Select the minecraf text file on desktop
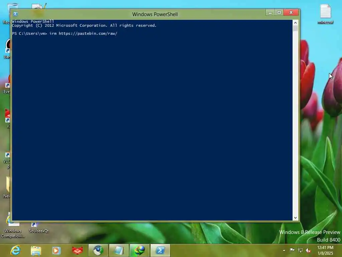342x257 pixels. pyautogui.click(x=325, y=14)
